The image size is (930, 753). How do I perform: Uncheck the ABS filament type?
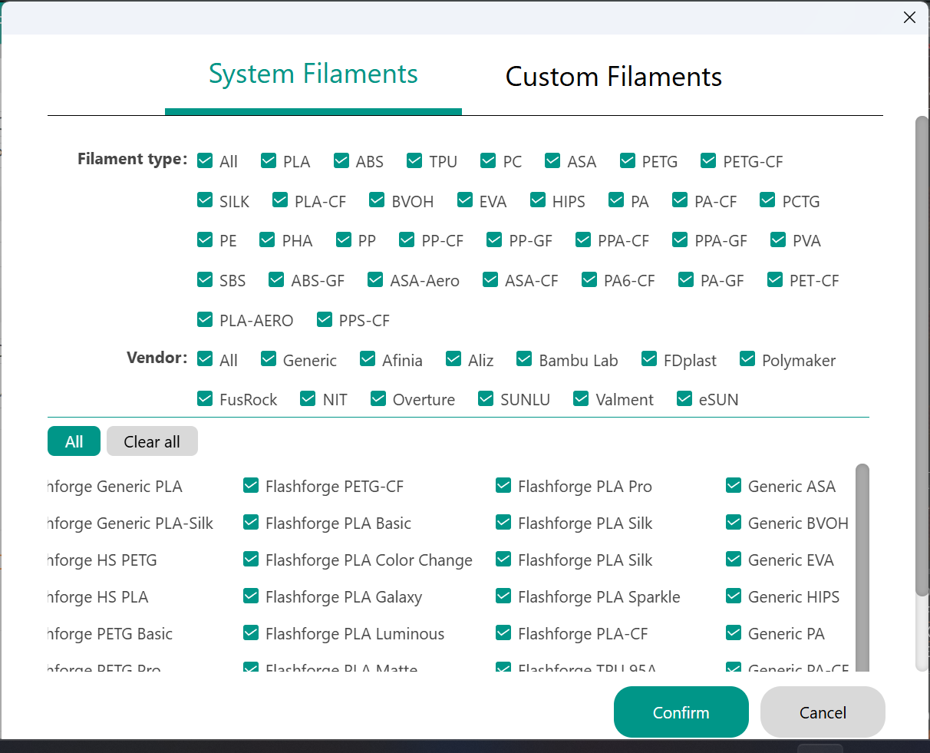pos(341,160)
